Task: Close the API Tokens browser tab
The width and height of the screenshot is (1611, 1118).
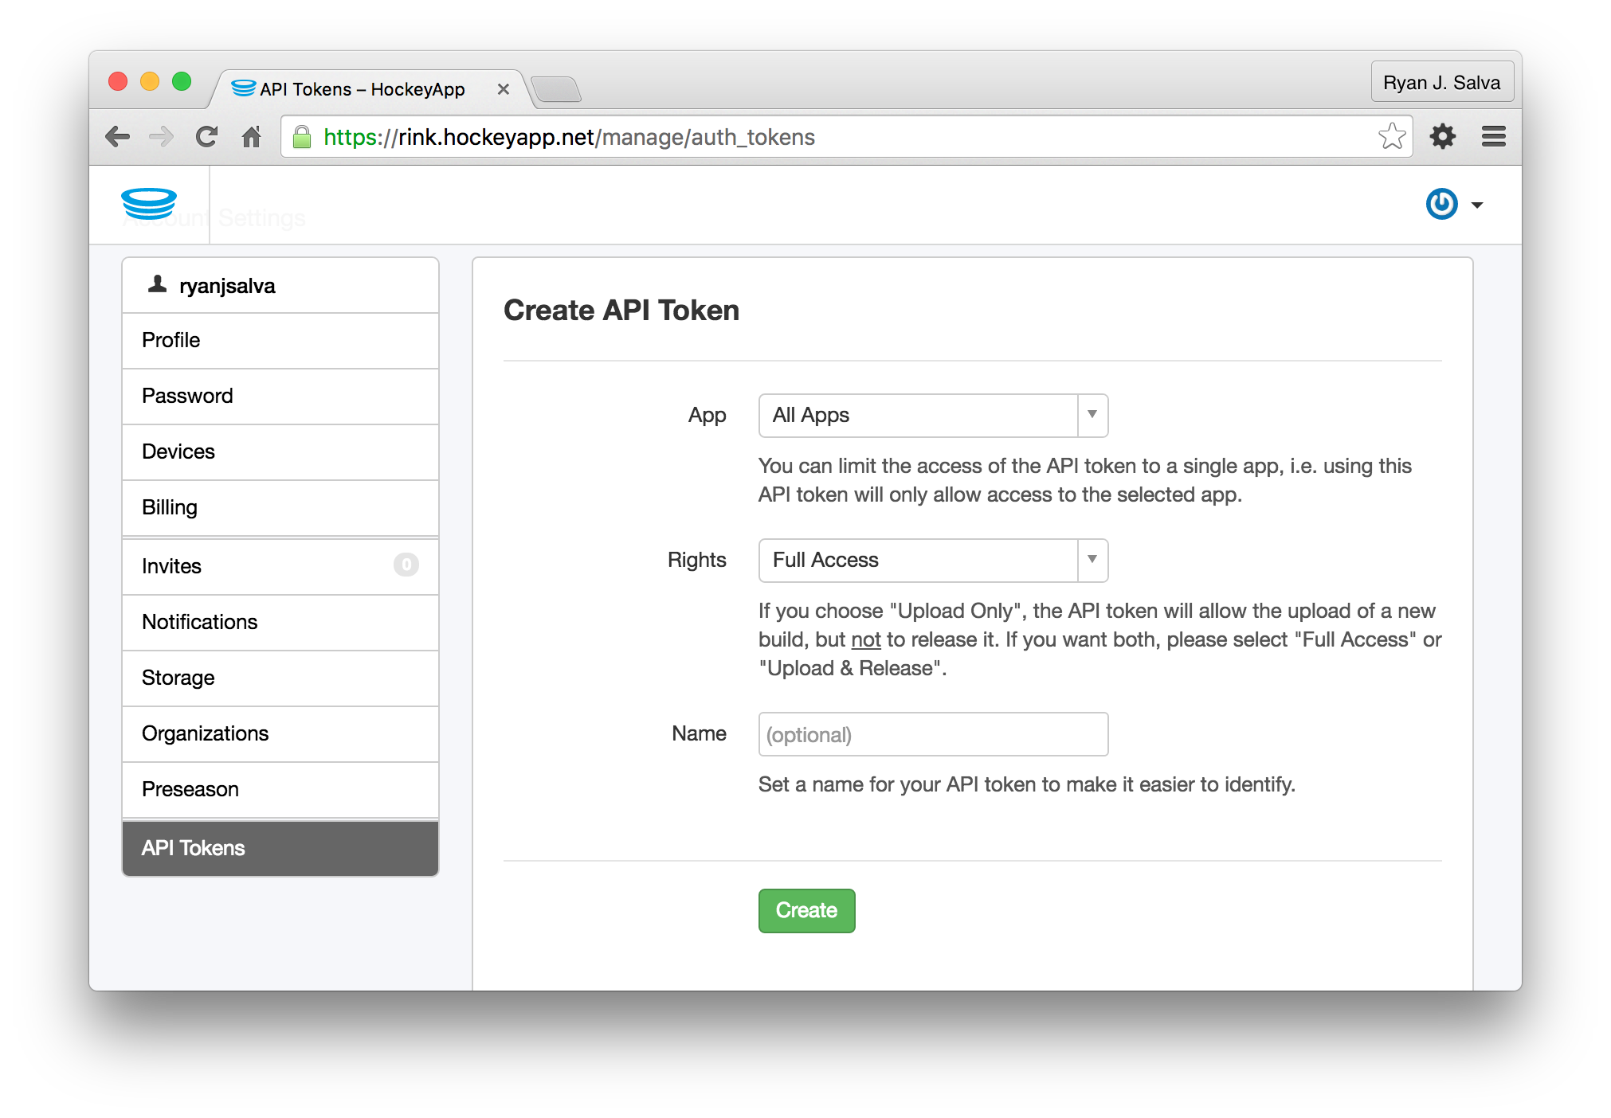Action: tap(503, 89)
